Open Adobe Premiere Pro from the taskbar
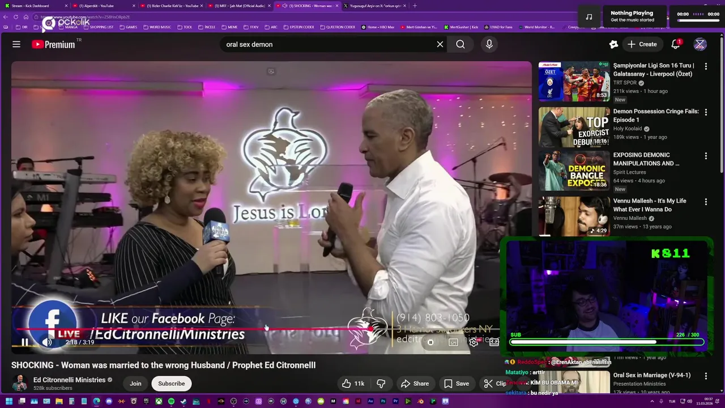The width and height of the screenshot is (725, 408). (x=396, y=401)
